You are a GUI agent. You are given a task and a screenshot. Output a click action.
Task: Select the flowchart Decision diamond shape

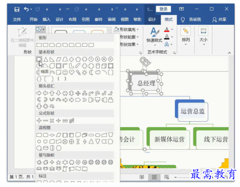tap(52, 135)
